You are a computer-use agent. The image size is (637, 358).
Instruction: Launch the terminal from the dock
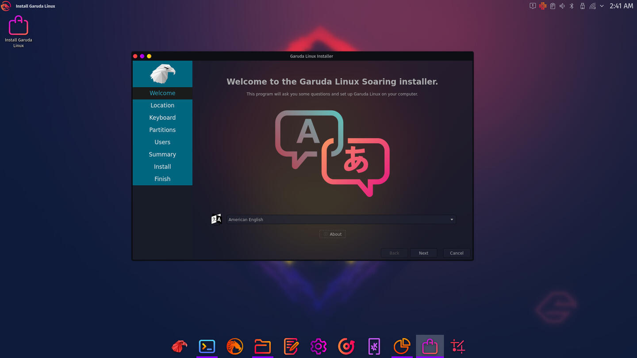207,346
